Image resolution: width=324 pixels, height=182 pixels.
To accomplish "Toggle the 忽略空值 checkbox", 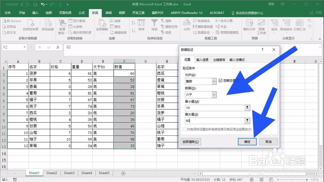I will 220,80.
